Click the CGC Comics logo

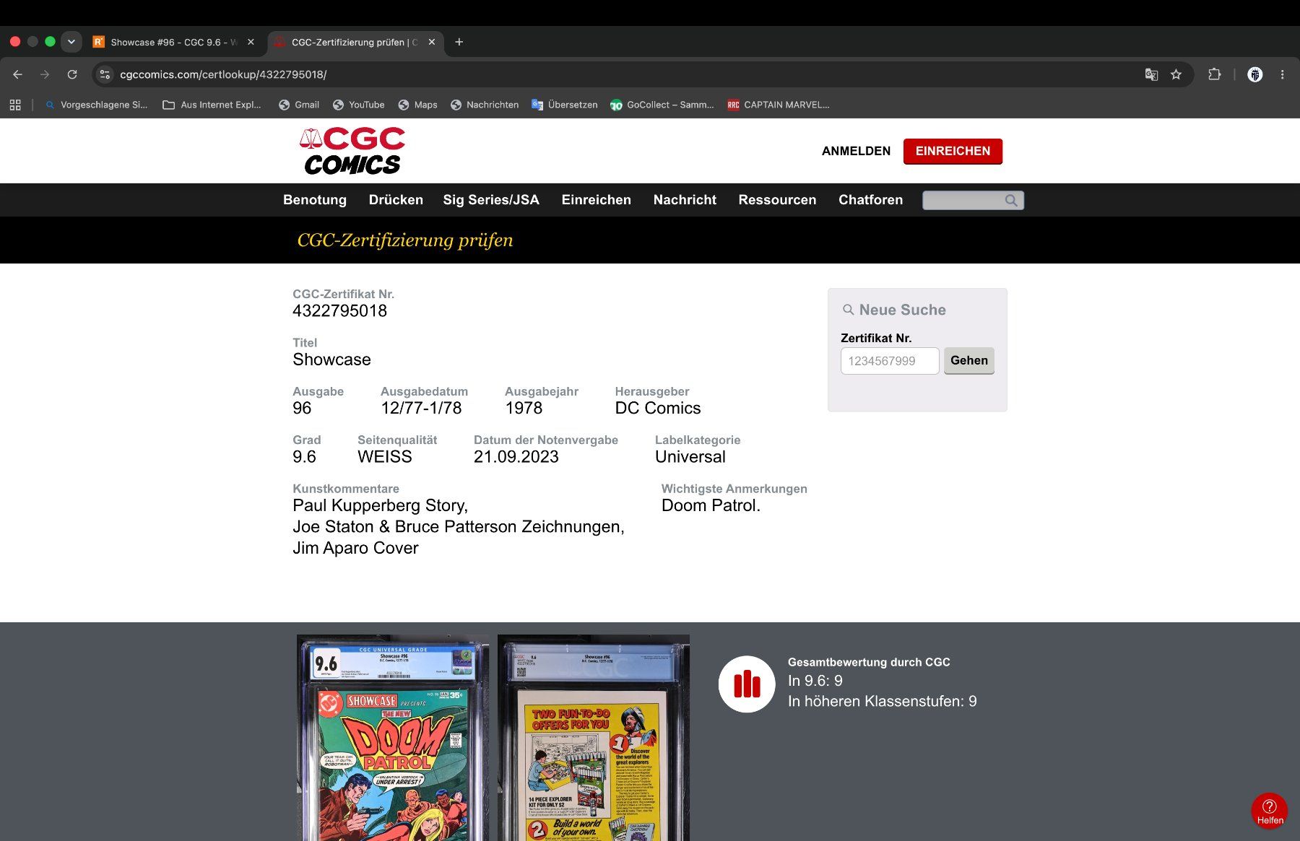coord(352,151)
